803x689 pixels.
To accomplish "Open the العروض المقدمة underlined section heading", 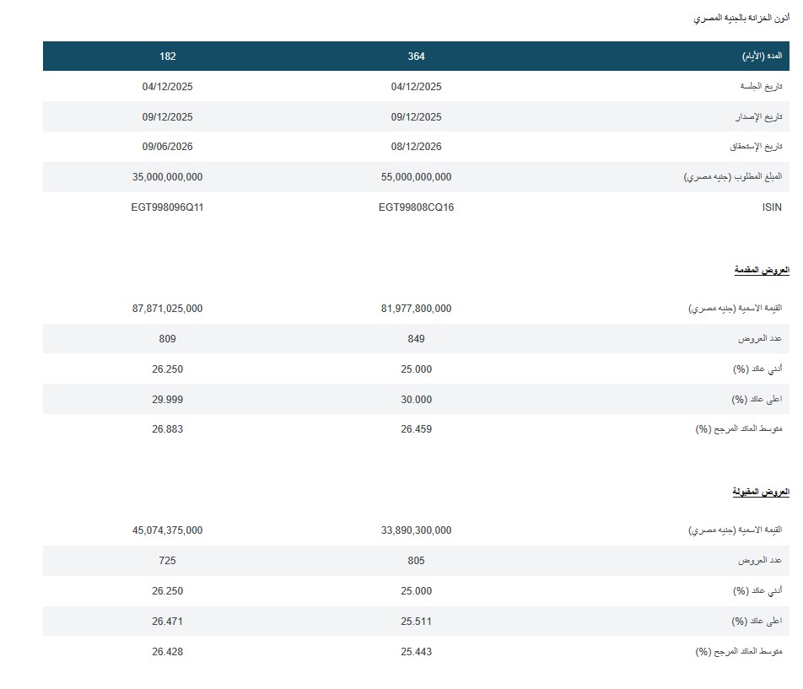I will coord(761,270).
